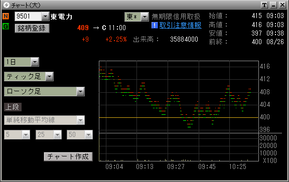Click the T button in title bar
The image size is (289, 182).
click(264, 5)
